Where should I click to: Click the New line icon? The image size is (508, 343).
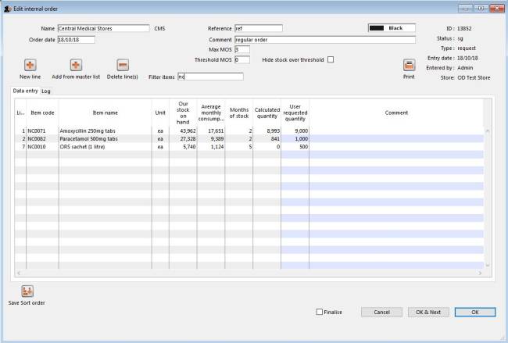pyautogui.click(x=30, y=66)
